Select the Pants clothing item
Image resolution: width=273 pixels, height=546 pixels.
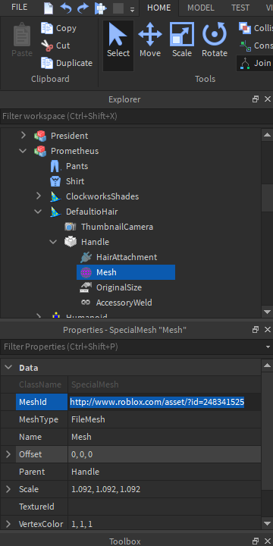77,166
